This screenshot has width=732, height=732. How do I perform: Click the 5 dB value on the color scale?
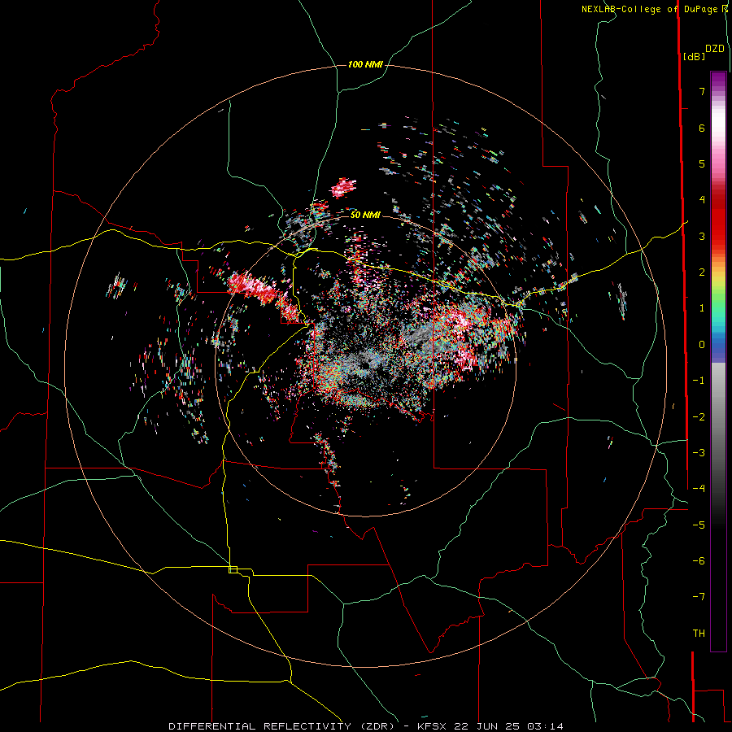pos(702,163)
